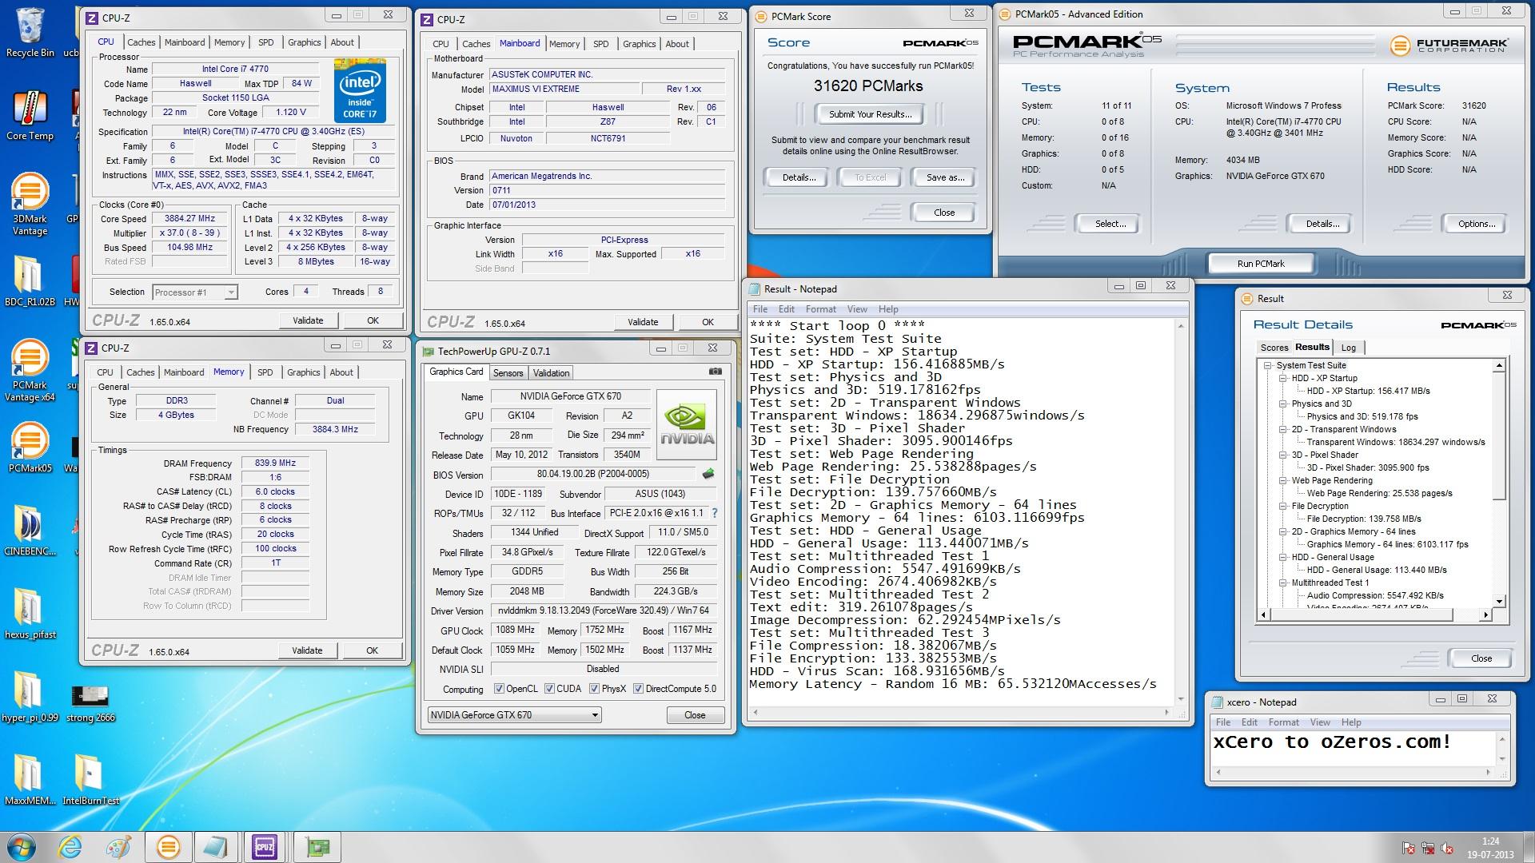Click the vertical scrollbar in Result Notepad
The height and width of the screenshot is (863, 1535).
(x=1180, y=511)
